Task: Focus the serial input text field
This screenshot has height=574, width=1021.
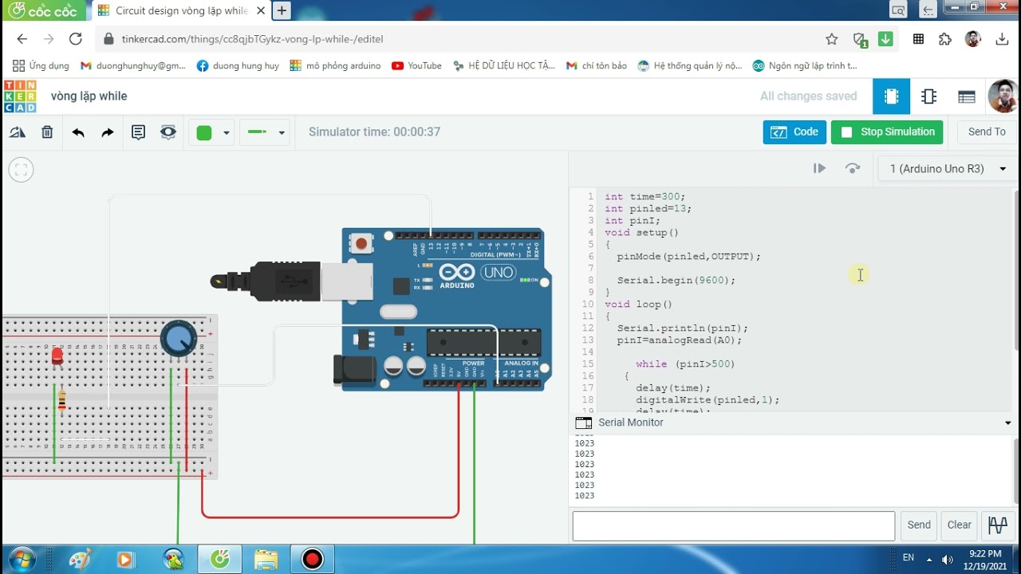Action: [x=733, y=526]
